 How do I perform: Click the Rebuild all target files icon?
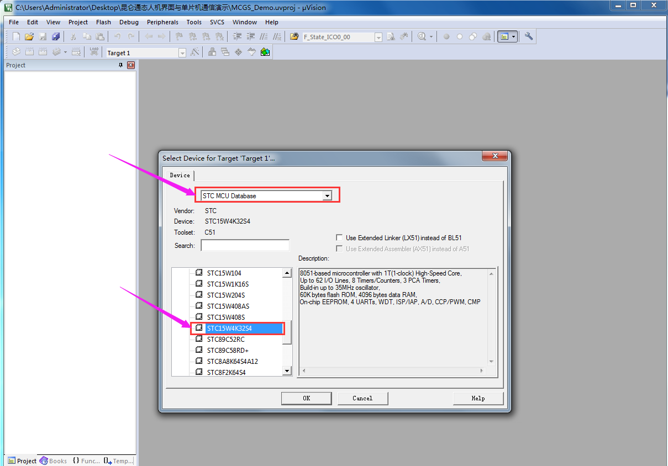pyautogui.click(x=43, y=52)
